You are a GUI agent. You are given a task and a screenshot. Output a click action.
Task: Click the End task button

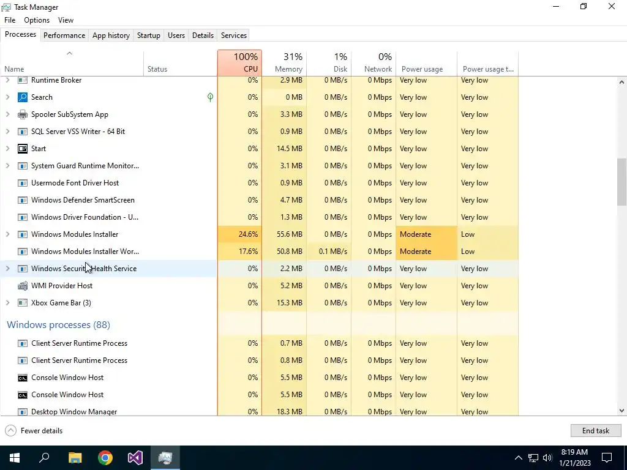tap(596, 430)
